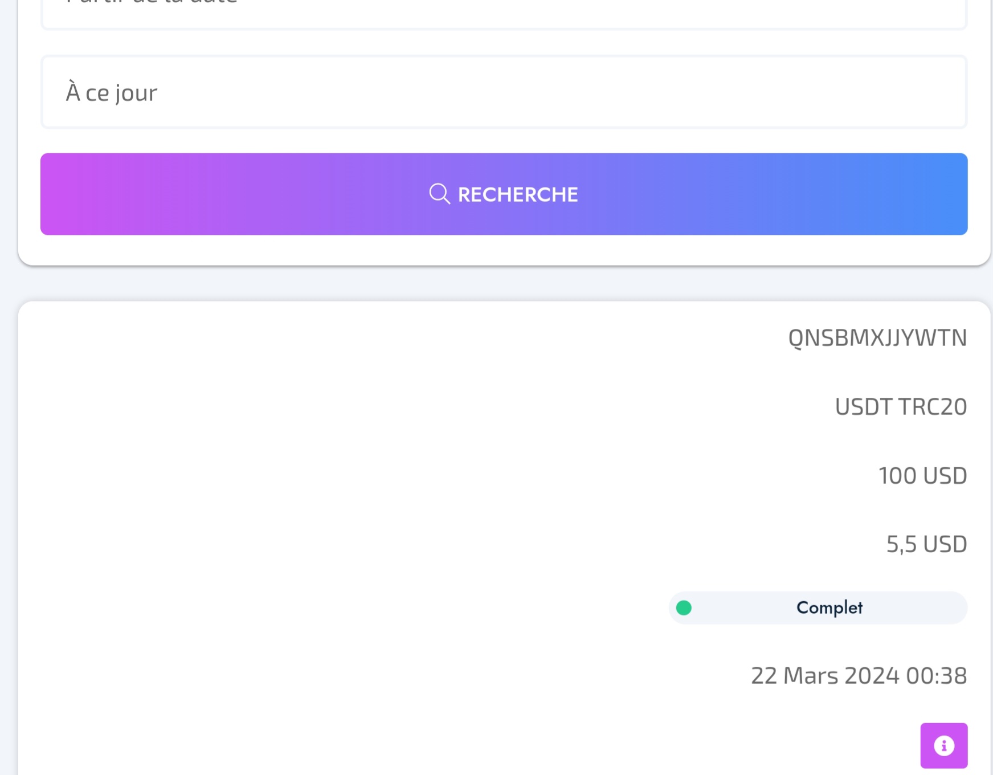Viewport: 993px width, 775px height.
Task: Click the 'USDT TRC20' payment method text
Action: [901, 407]
